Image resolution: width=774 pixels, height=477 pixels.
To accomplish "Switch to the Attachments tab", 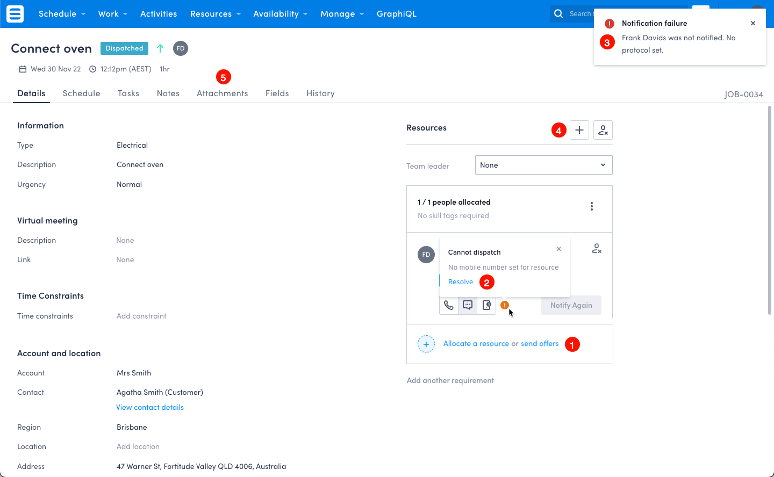I will [222, 93].
